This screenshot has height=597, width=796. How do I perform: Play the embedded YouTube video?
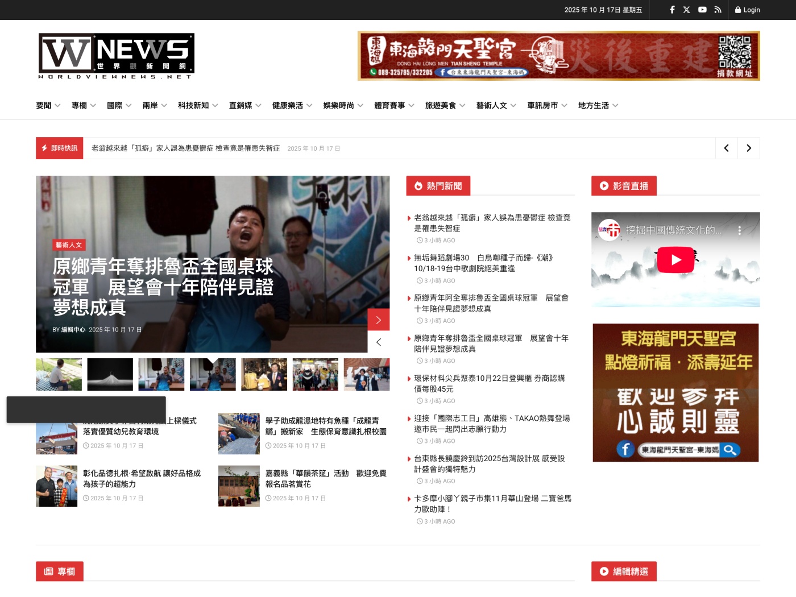coord(675,260)
